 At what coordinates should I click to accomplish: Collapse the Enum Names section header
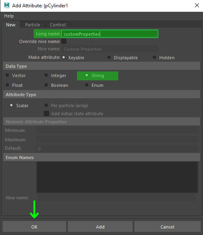click(x=102, y=157)
